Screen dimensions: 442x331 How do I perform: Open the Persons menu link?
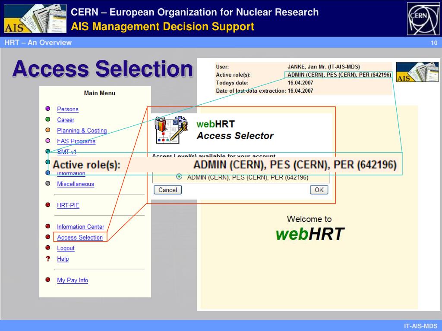(68, 109)
